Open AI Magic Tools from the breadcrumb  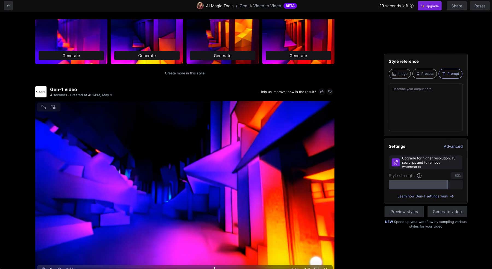point(220,6)
